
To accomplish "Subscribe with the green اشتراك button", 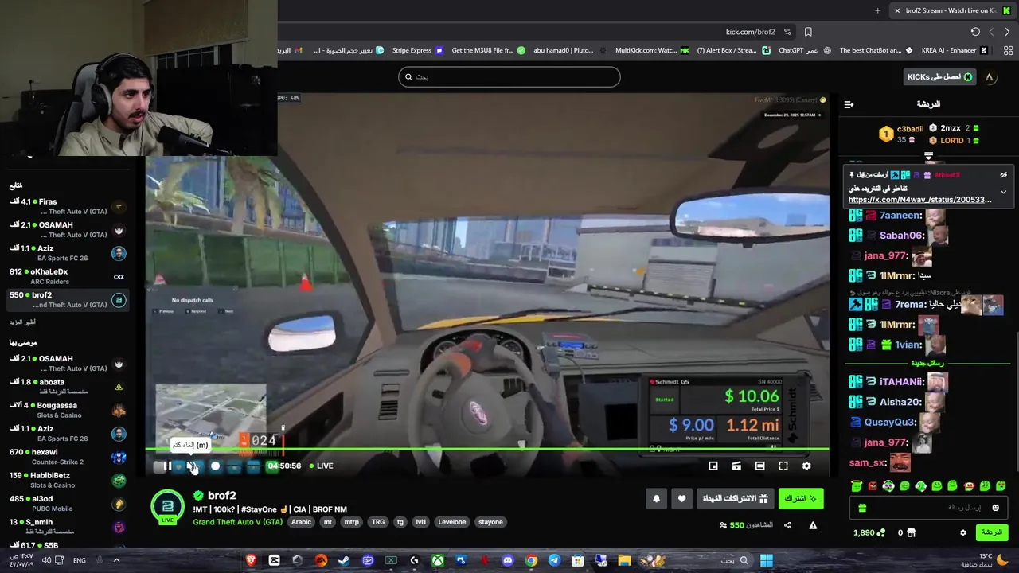I will [801, 498].
